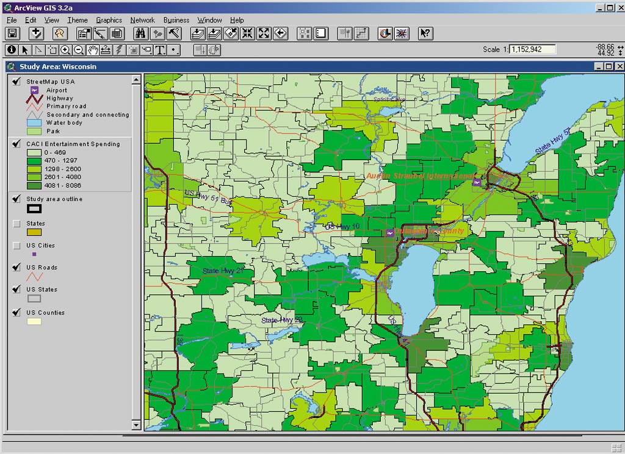This screenshot has height=454, width=625.
Task: Click the Zoom In arrows-inward icon
Action: (x=248, y=34)
